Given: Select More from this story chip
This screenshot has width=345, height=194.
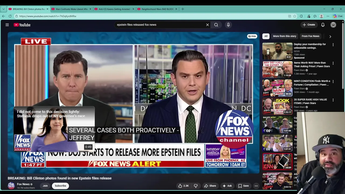Looking at the screenshot, I should [285, 36].
